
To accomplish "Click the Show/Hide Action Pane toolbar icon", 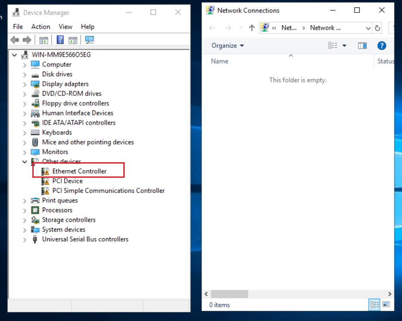I will 73,40.
